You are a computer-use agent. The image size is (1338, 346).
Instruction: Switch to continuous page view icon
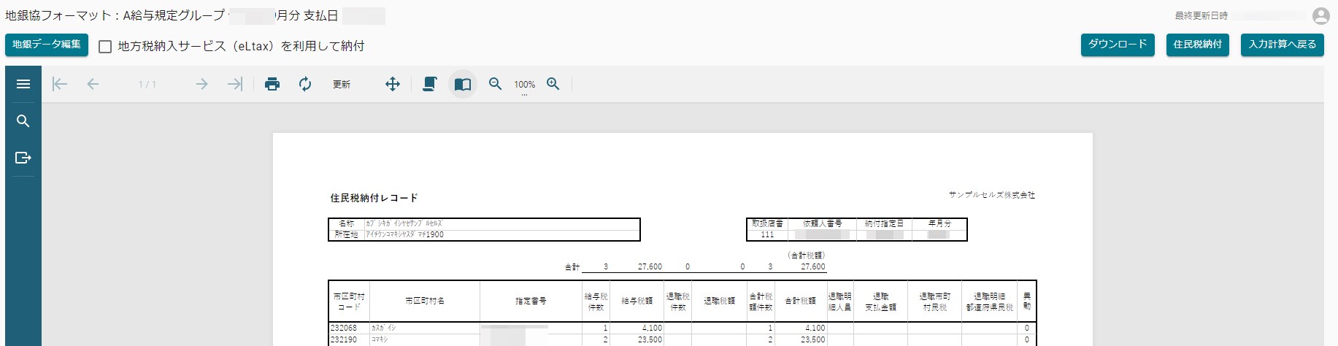tap(430, 84)
